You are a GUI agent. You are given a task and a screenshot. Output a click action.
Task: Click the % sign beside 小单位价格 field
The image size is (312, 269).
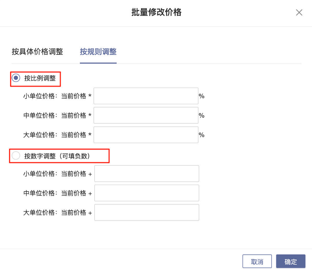point(202,97)
